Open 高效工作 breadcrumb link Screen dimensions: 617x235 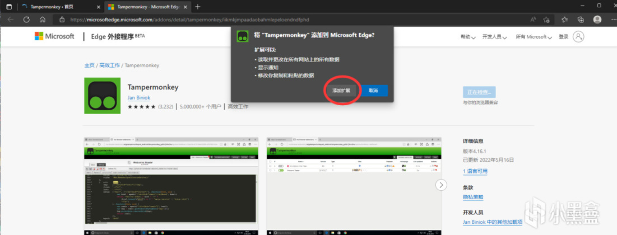pyautogui.click(x=109, y=65)
